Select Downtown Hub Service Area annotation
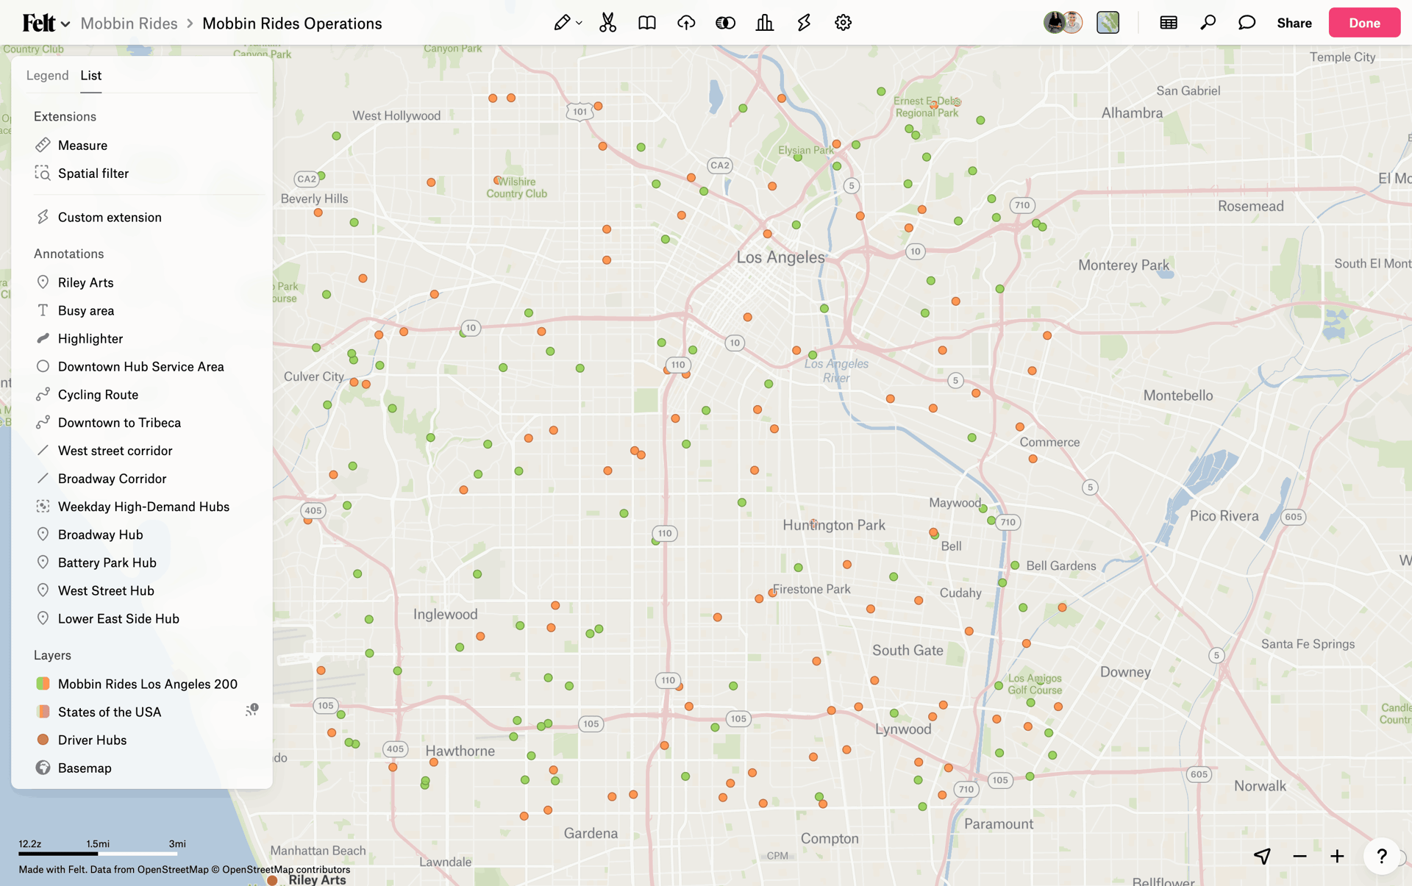 143,366
